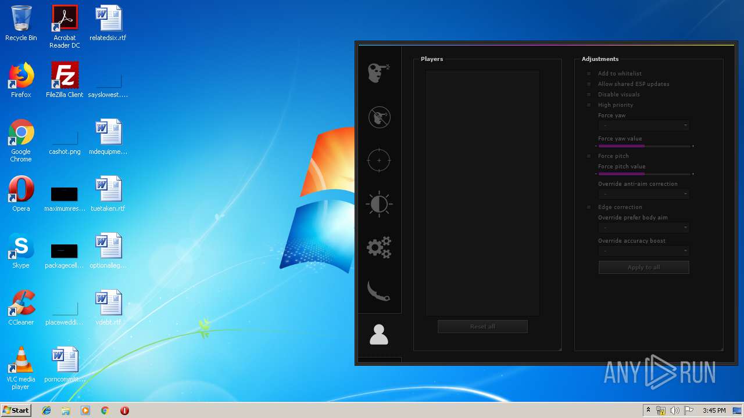The height and width of the screenshot is (418, 744).
Task: Open Recycle Bin on desktop
Action: click(21, 23)
